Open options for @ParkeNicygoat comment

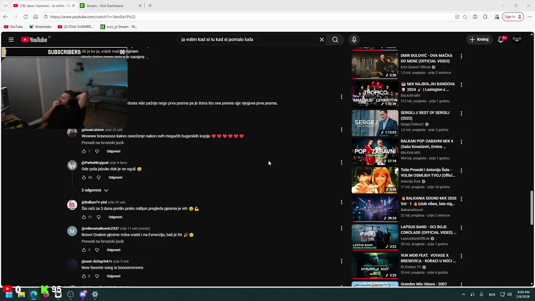(341, 162)
